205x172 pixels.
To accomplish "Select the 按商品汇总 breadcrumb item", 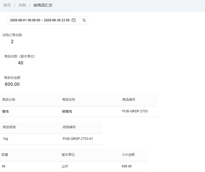I will coord(43,5).
